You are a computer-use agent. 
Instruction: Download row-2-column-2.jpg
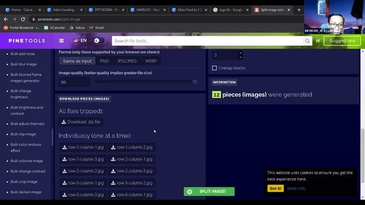tap(83, 171)
